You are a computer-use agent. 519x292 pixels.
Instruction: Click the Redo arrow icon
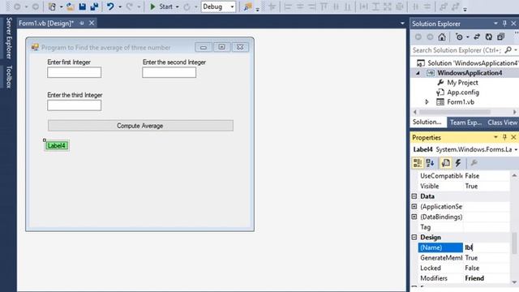coord(130,6)
